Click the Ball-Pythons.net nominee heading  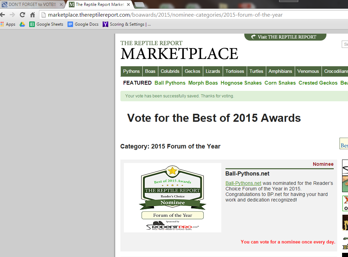coord(247,174)
